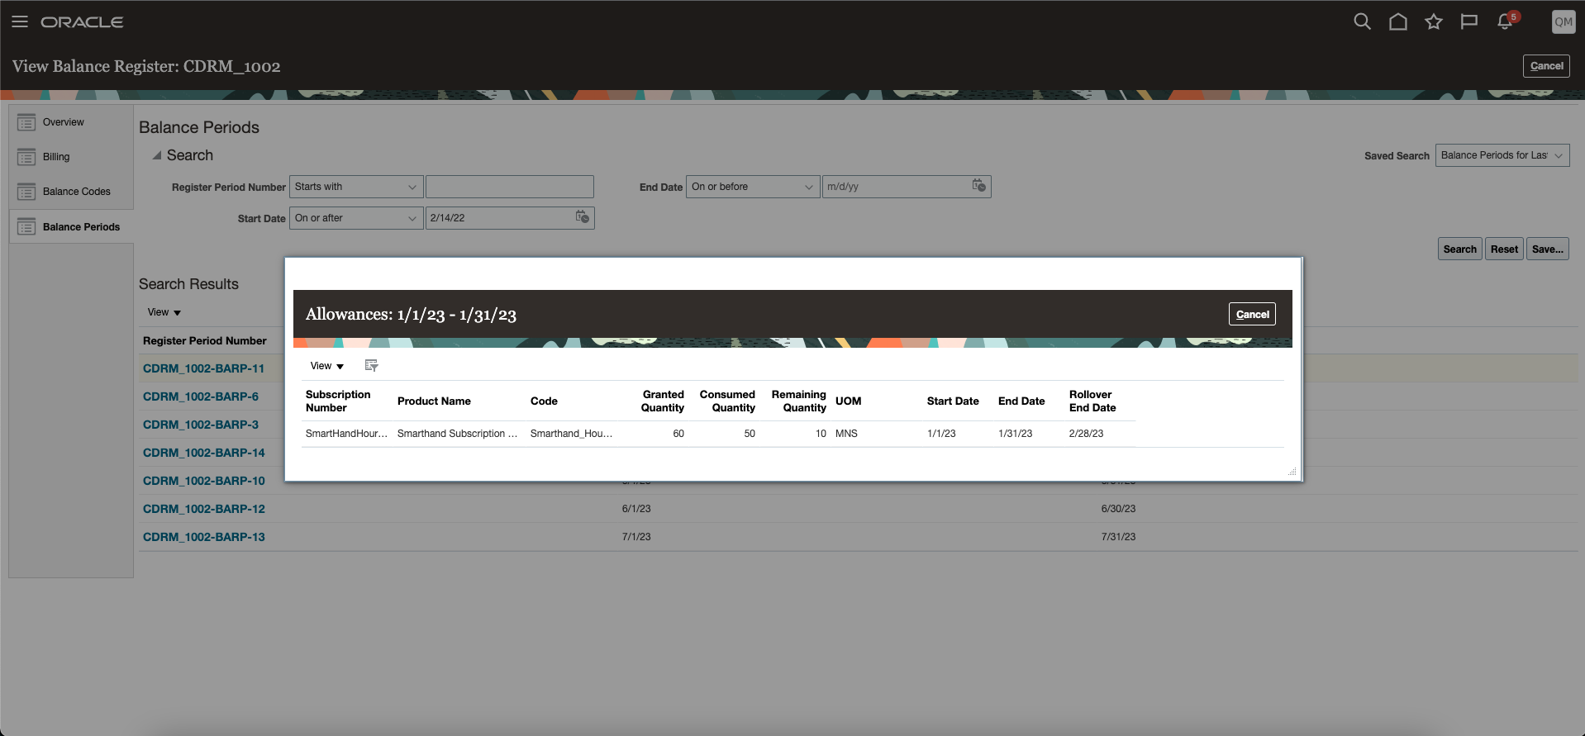Click the dialog resize handle corner
This screenshot has width=1585, height=736.
(1292, 471)
